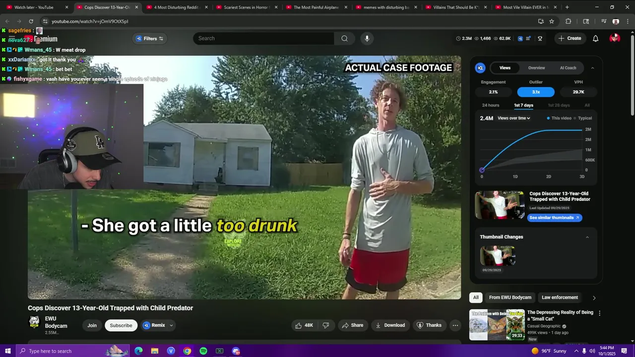The height and width of the screenshot is (357, 635).
Task: Select the 1st 7 days time range
Action: point(523,105)
